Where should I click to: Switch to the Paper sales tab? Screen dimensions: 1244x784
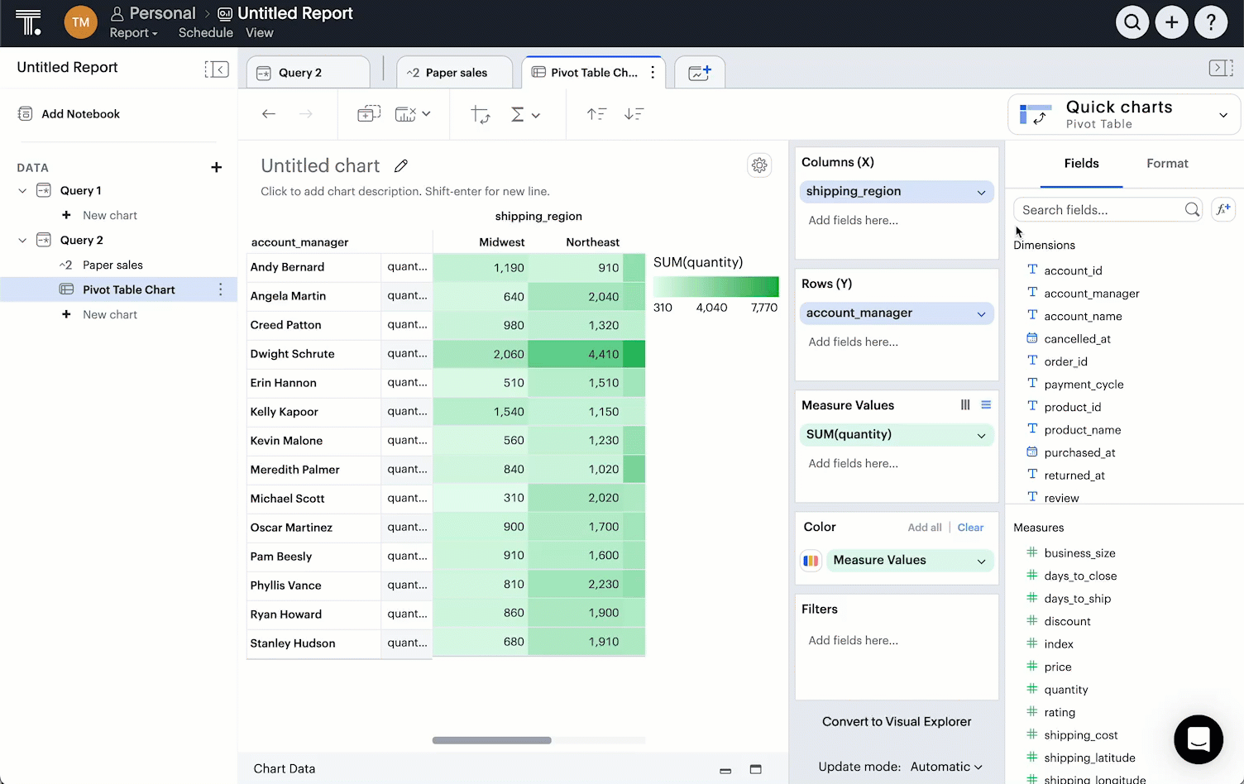pyautogui.click(x=454, y=72)
